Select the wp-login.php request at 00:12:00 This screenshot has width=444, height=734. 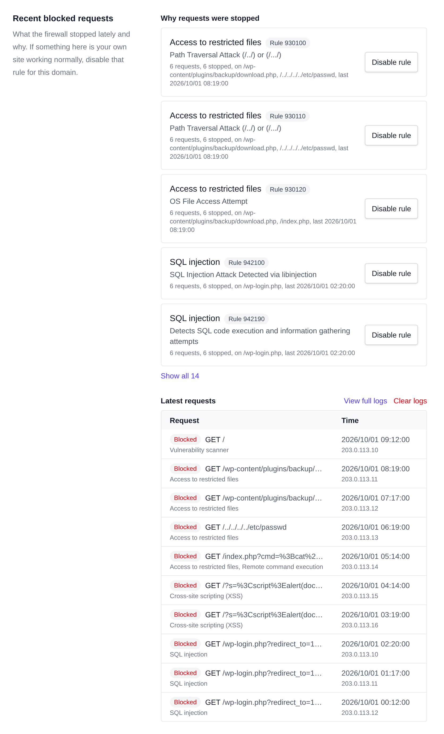[x=294, y=707]
